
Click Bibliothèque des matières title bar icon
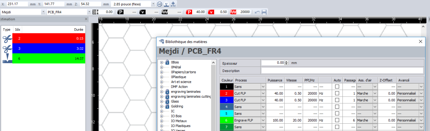[161, 42]
